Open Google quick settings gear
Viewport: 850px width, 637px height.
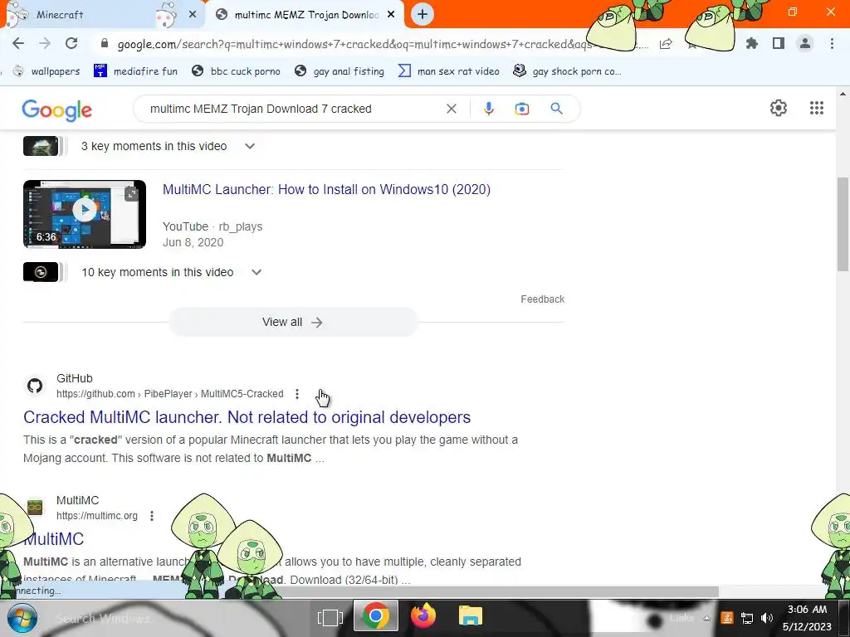[779, 108]
